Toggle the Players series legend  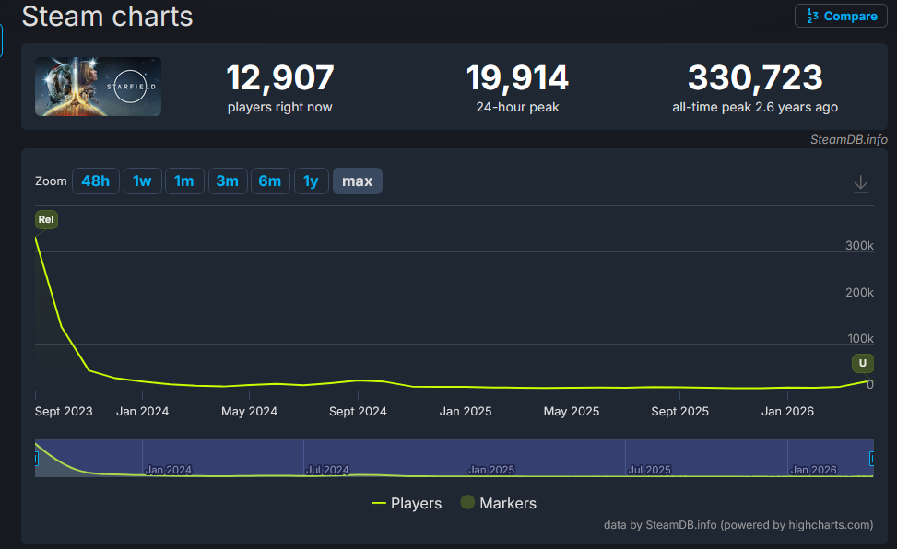pos(407,503)
